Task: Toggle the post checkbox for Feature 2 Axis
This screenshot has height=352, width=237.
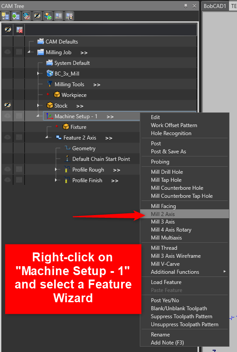Action: [19, 137]
